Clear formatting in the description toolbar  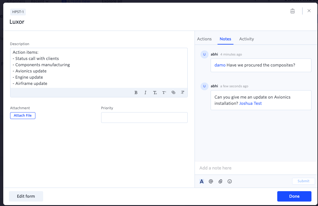(183, 93)
